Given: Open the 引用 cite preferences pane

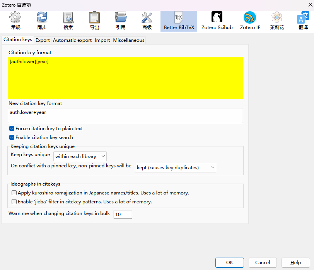Looking at the screenshot, I should (121, 21).
